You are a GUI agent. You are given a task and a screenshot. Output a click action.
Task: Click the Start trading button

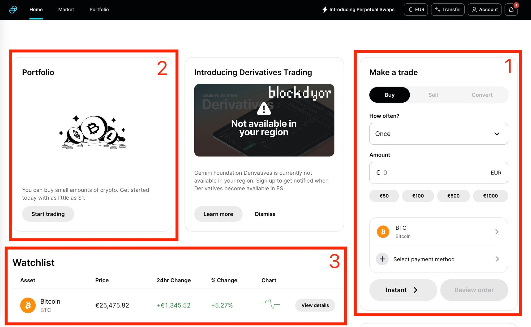[48, 214]
